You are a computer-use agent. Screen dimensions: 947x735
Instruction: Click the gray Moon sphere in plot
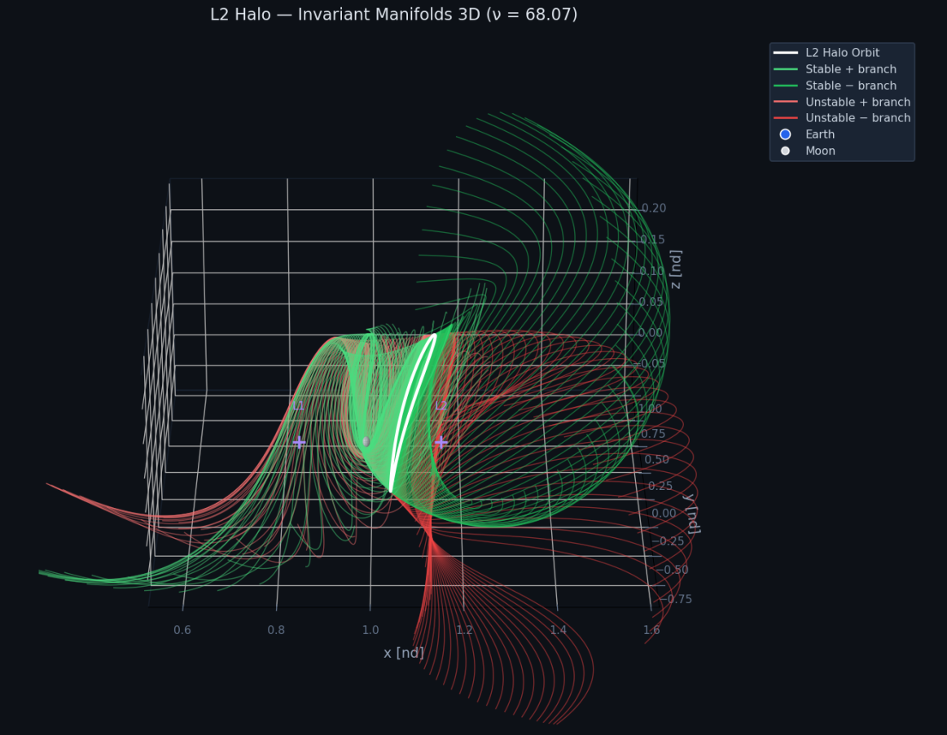366,442
